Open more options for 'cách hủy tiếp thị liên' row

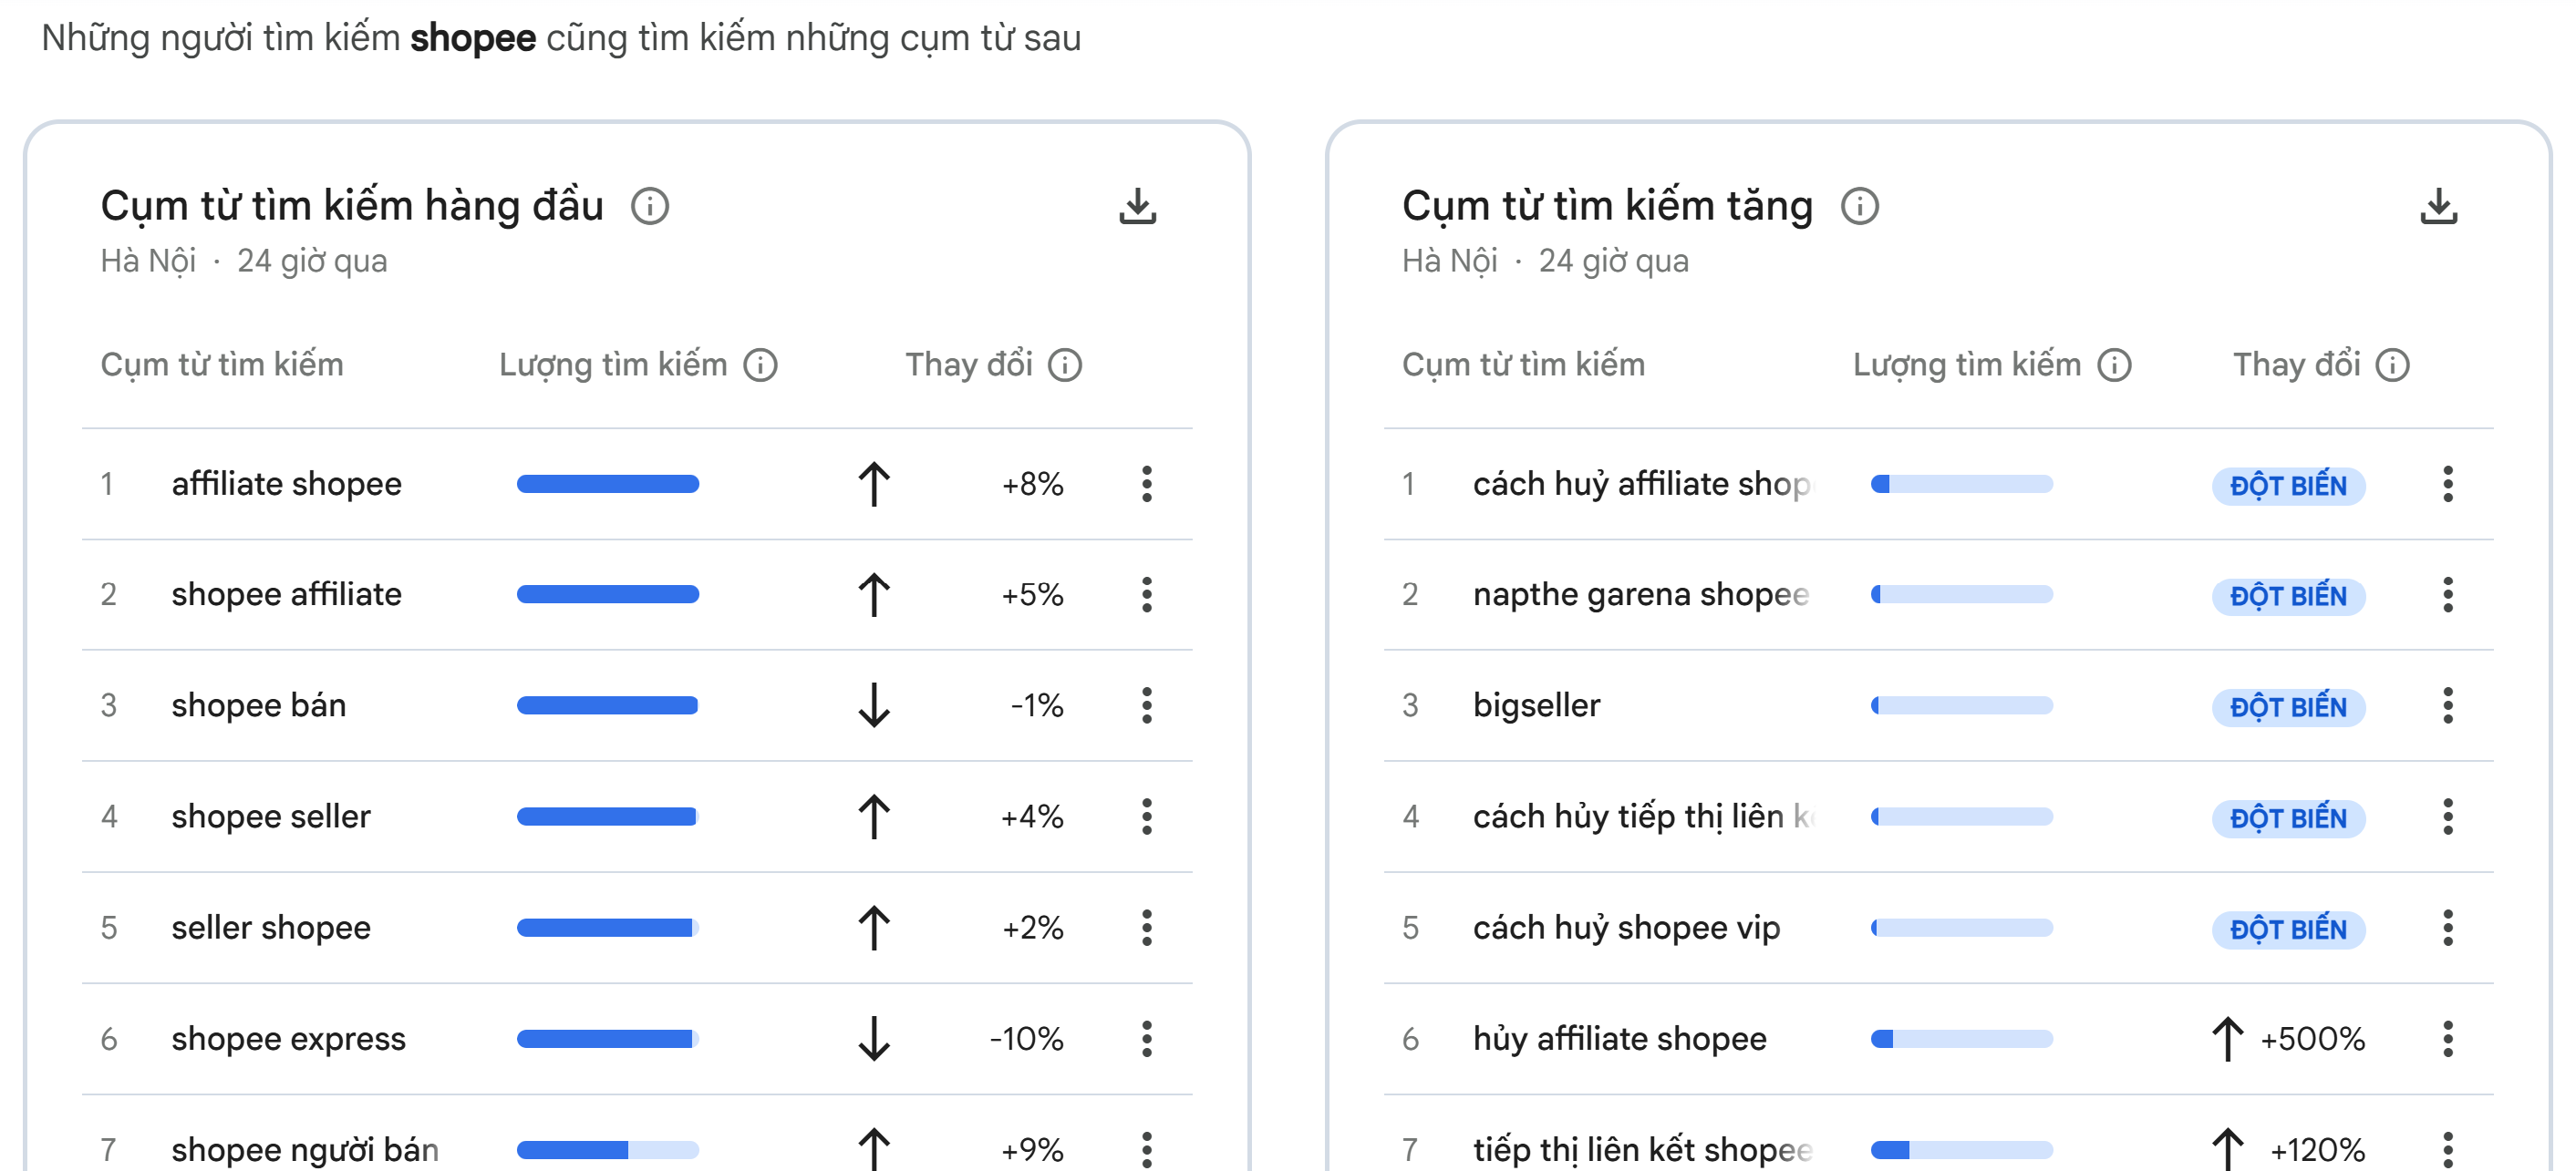[x=2448, y=817]
